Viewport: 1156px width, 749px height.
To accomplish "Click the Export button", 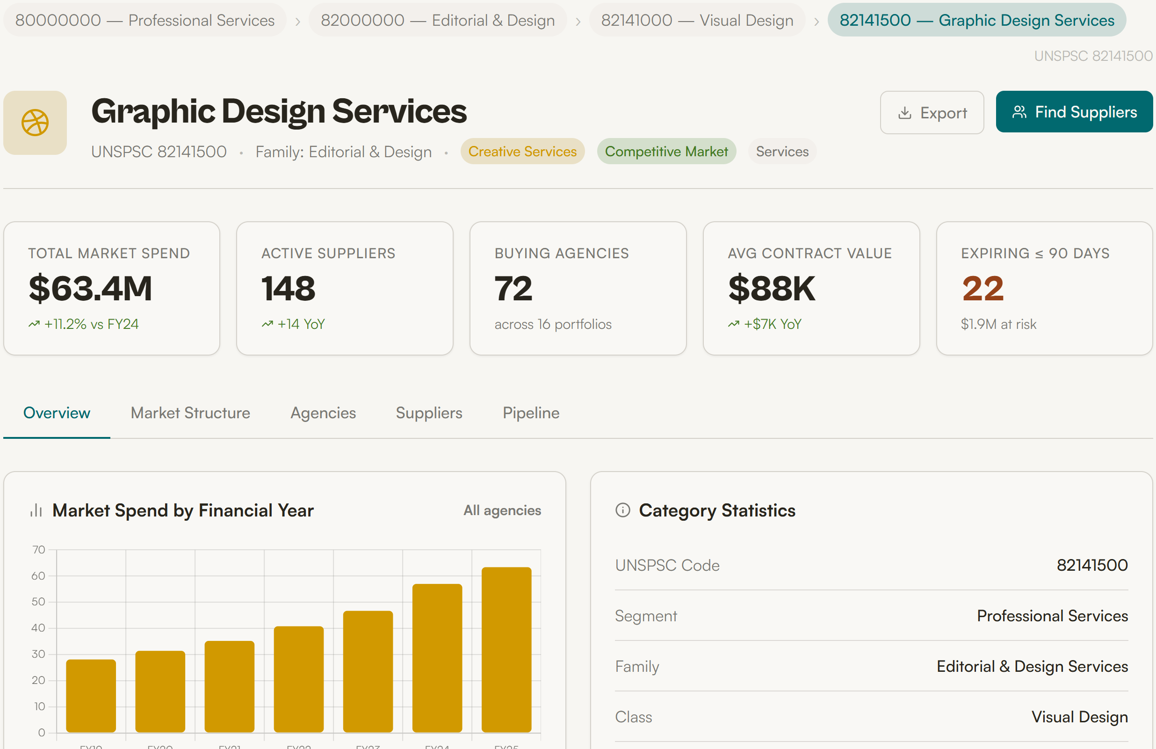I will click(932, 113).
